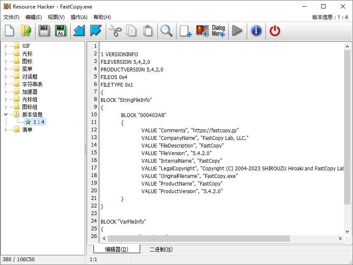The height and width of the screenshot is (265, 353).
Task: Click the BLOCK "StringFileInfo" line
Action: (126, 100)
